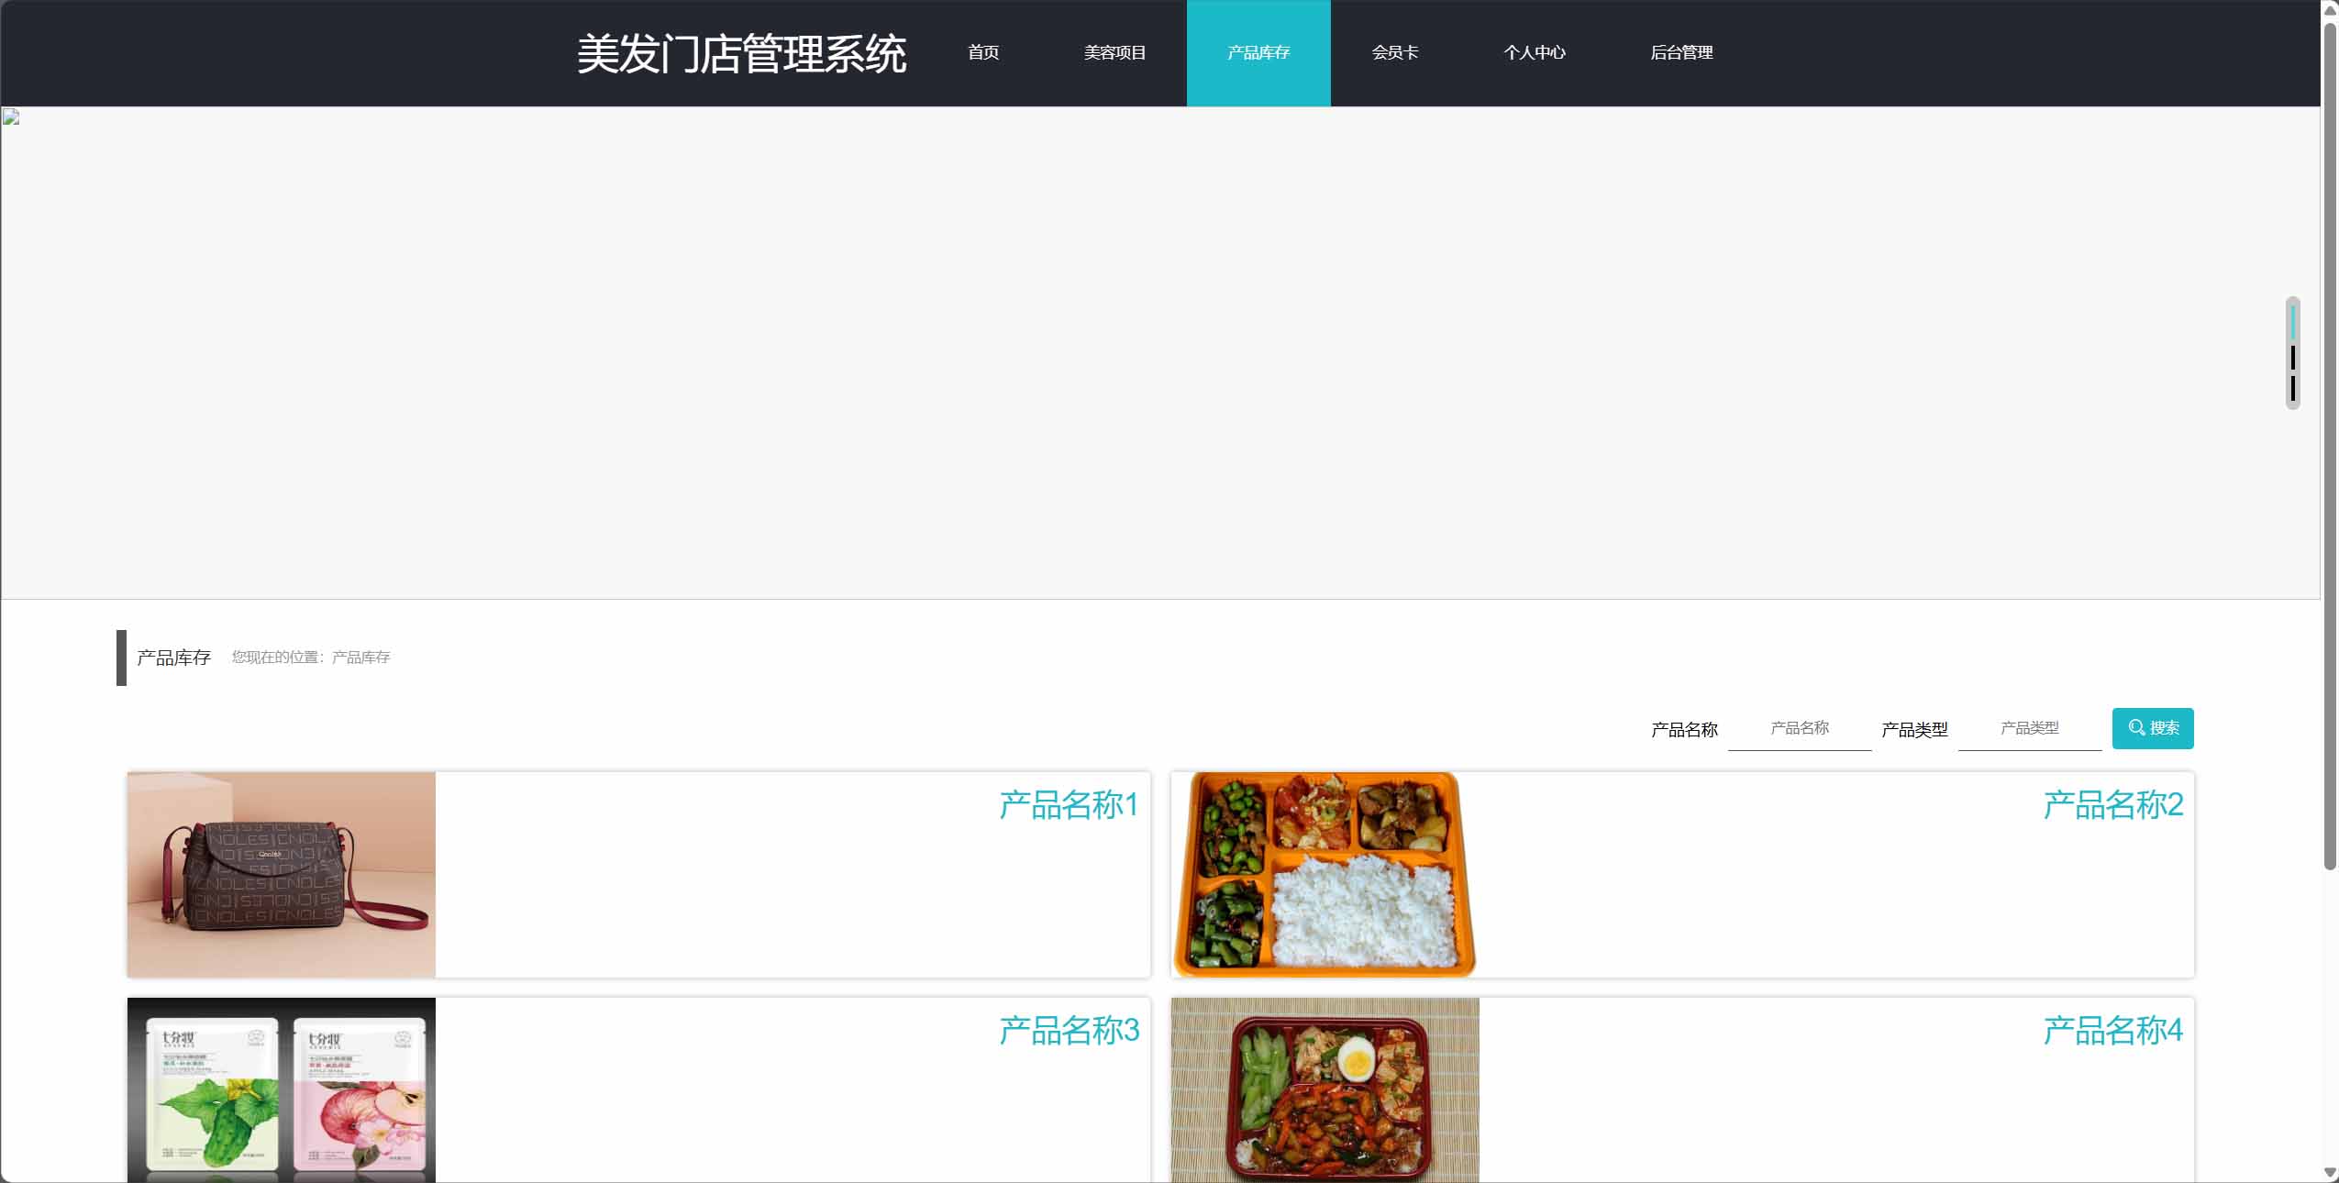Open the 首页 home tab
Image resolution: width=2339 pixels, height=1183 pixels.
point(983,53)
